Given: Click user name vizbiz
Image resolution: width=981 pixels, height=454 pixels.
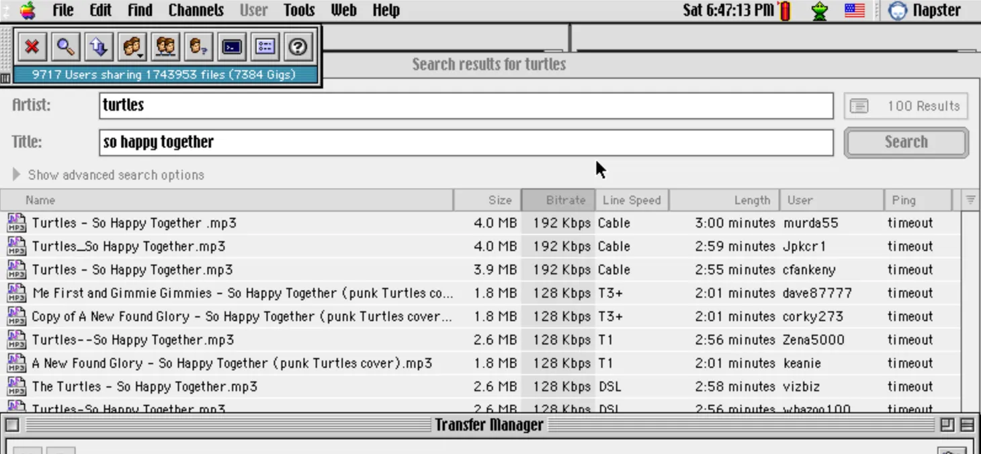Looking at the screenshot, I should pos(801,386).
